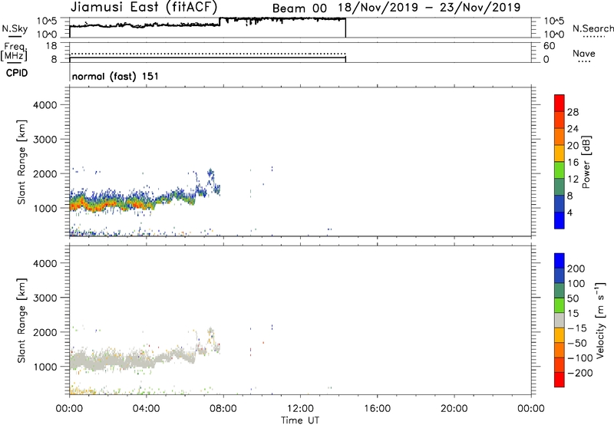Click the red bottom segment of the Velocity colorbar
The height and width of the screenshot is (425, 614).
pyautogui.click(x=560, y=380)
